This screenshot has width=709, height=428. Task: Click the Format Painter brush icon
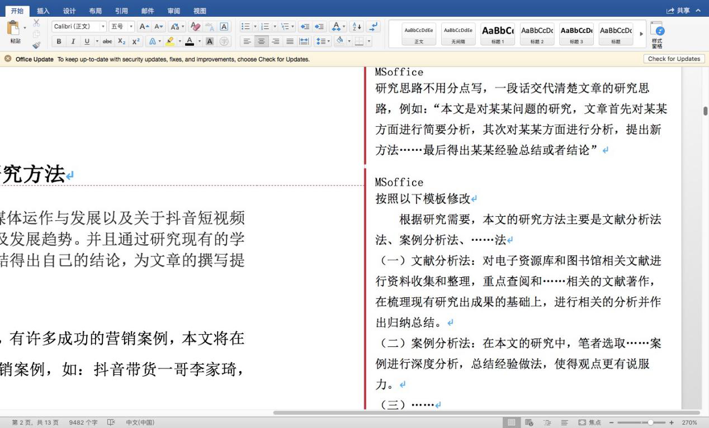36,45
